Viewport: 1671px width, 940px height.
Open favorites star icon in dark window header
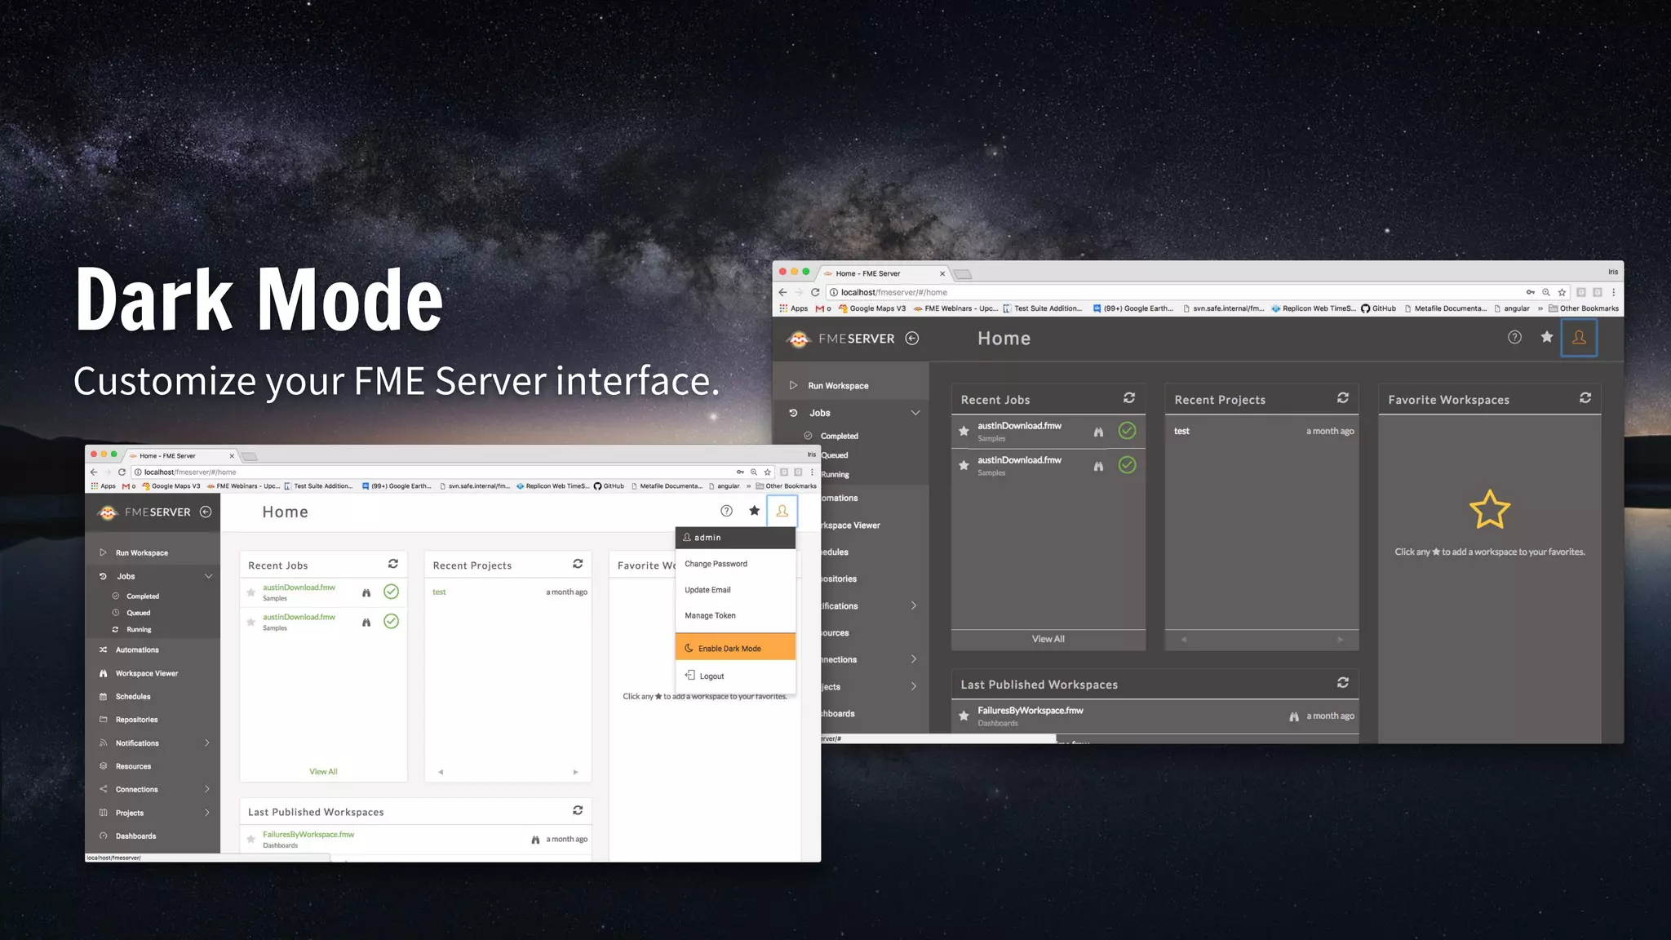1546,337
